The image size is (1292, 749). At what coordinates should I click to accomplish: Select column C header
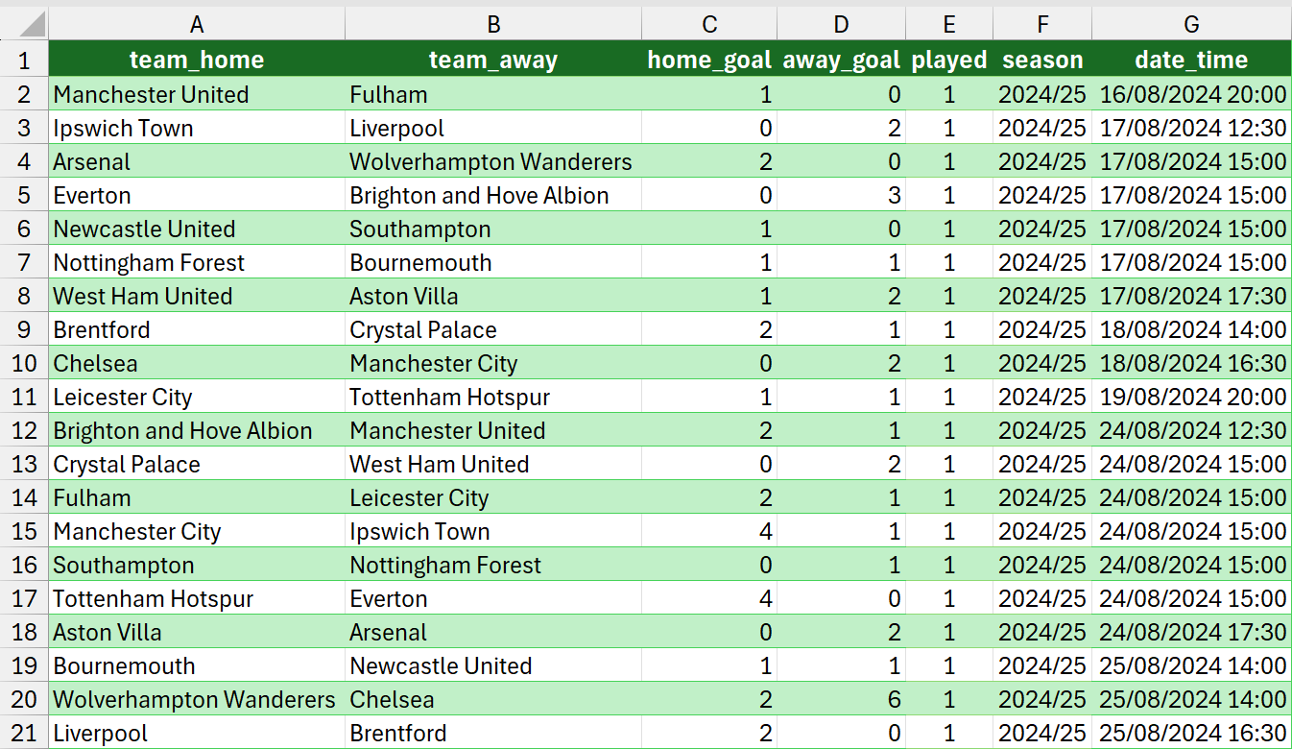click(x=709, y=24)
